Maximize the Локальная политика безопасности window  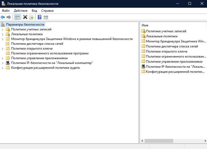click(x=190, y=3)
